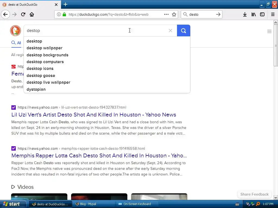Screen dimensions: 278x208
Task: Choose the 'desktop' suggestion
Action: [x=107, y=41]
